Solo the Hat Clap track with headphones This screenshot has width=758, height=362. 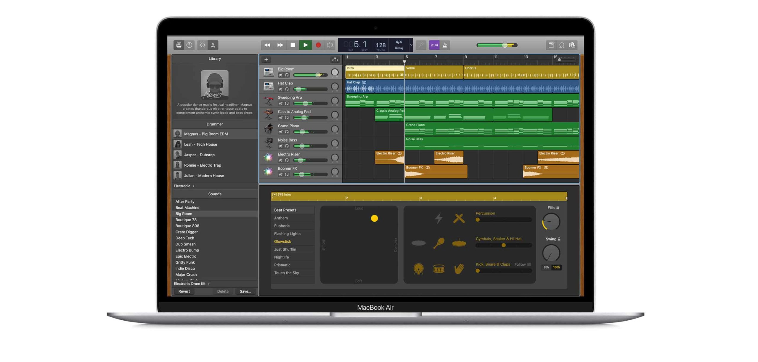[287, 89]
